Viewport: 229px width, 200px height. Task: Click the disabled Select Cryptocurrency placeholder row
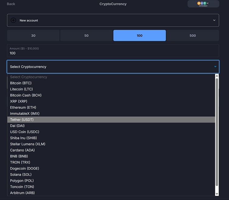[x=111, y=77]
